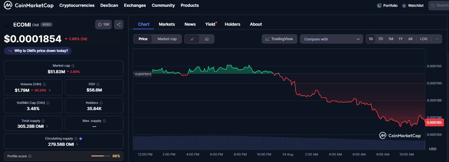Select 1M time range
Image resolution: width=449 pixels, height=162 pixels.
pos(391,39)
